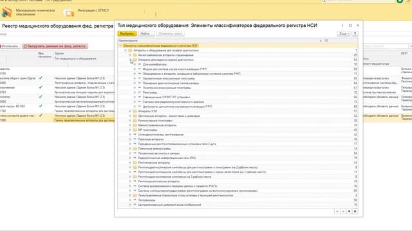This screenshot has width=412, height=231.
Task: Click folder icon of Компьютерные томографы
Action: coord(135,121)
